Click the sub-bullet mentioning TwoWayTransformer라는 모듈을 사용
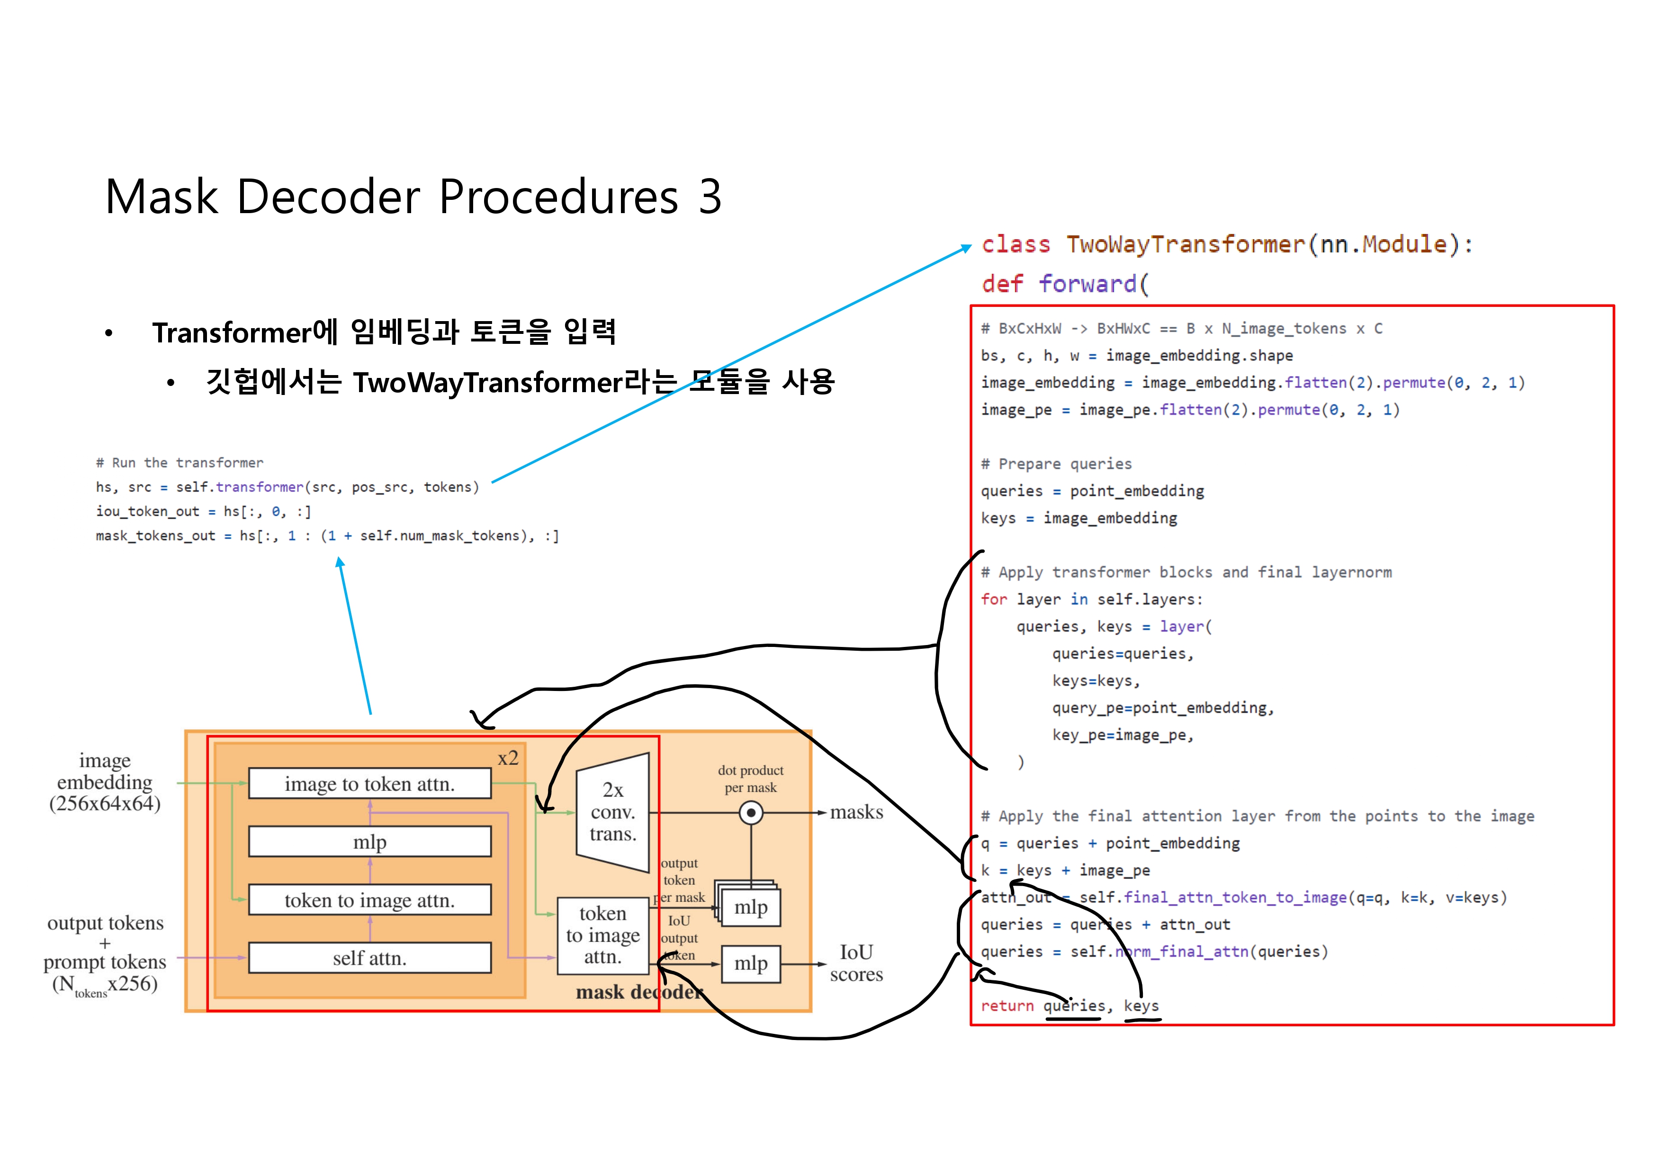 521,382
